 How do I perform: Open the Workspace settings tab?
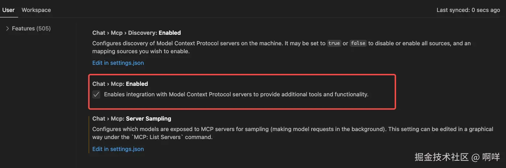(36, 10)
